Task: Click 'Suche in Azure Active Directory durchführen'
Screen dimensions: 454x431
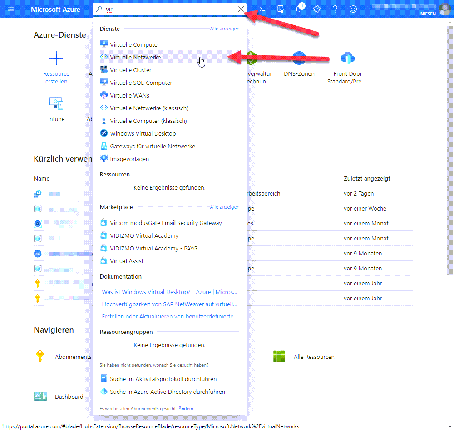Action: [168, 392]
